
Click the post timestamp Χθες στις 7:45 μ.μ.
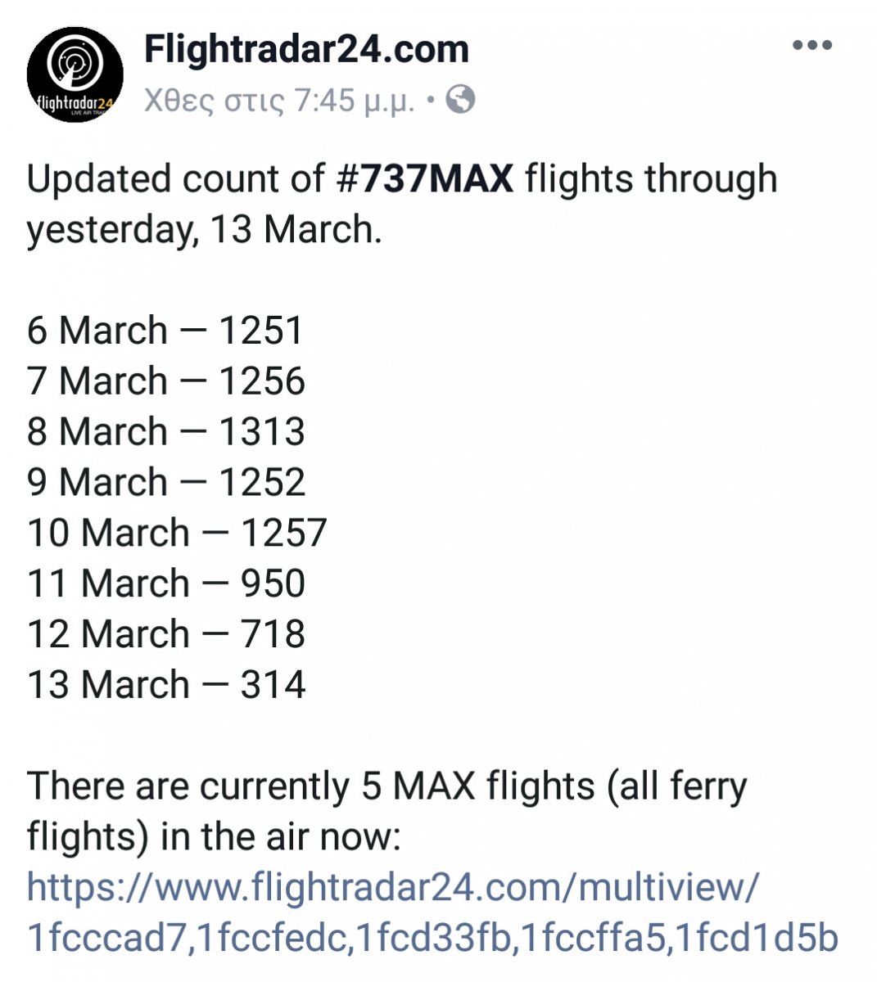[278, 101]
